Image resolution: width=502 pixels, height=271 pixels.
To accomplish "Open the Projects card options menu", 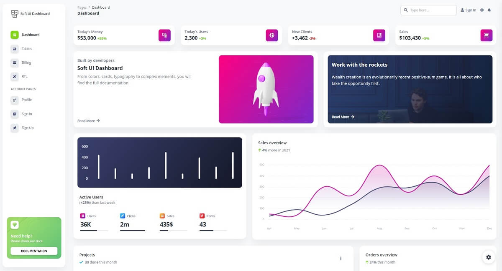I will [341, 258].
